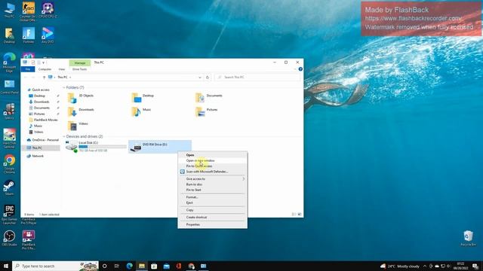
Task: Collapse the Folders (7) group
Action: click(x=64, y=87)
